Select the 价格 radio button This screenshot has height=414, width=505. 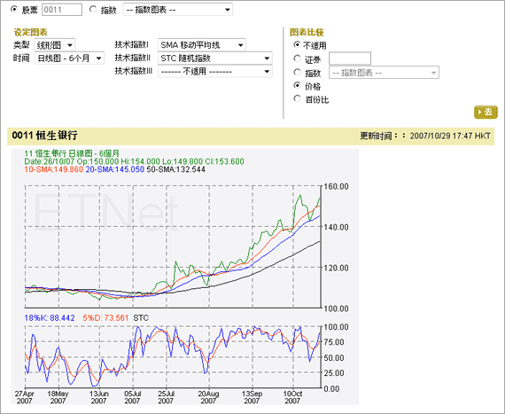pyautogui.click(x=297, y=85)
